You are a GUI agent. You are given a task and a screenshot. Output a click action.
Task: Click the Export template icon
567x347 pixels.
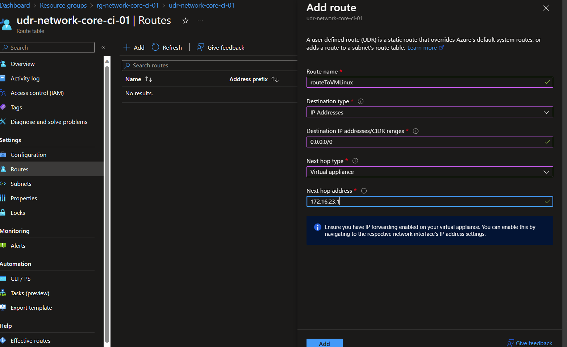point(3,308)
